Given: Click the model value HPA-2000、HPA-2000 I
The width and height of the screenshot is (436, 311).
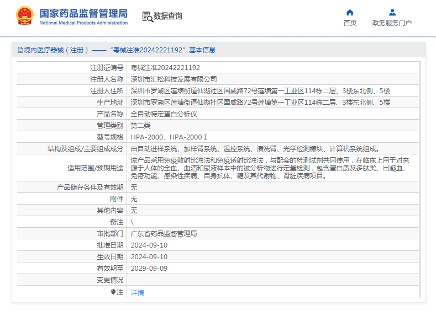Looking at the screenshot, I should (x=169, y=137).
